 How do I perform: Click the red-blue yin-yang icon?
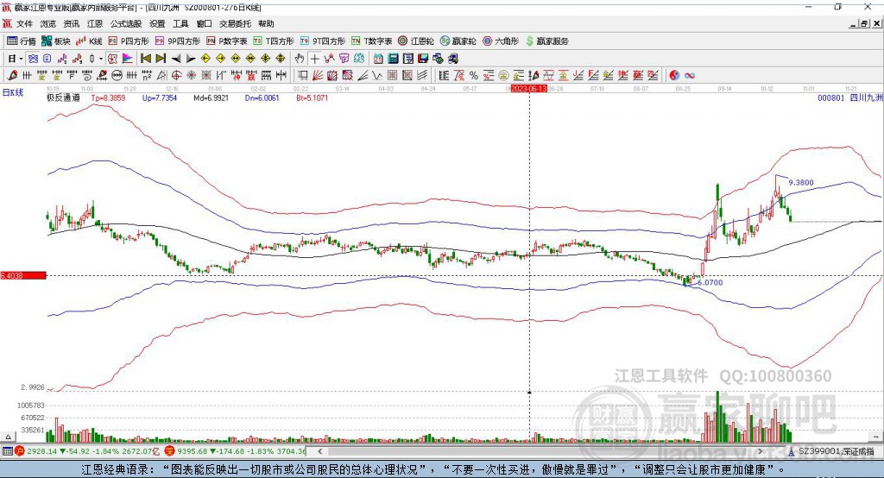[x=674, y=75]
